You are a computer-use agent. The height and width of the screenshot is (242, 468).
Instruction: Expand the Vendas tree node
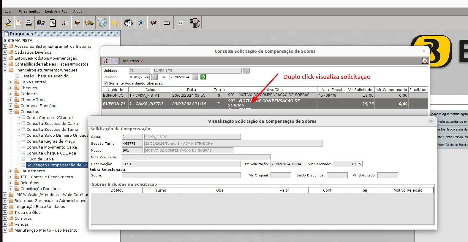(5, 225)
